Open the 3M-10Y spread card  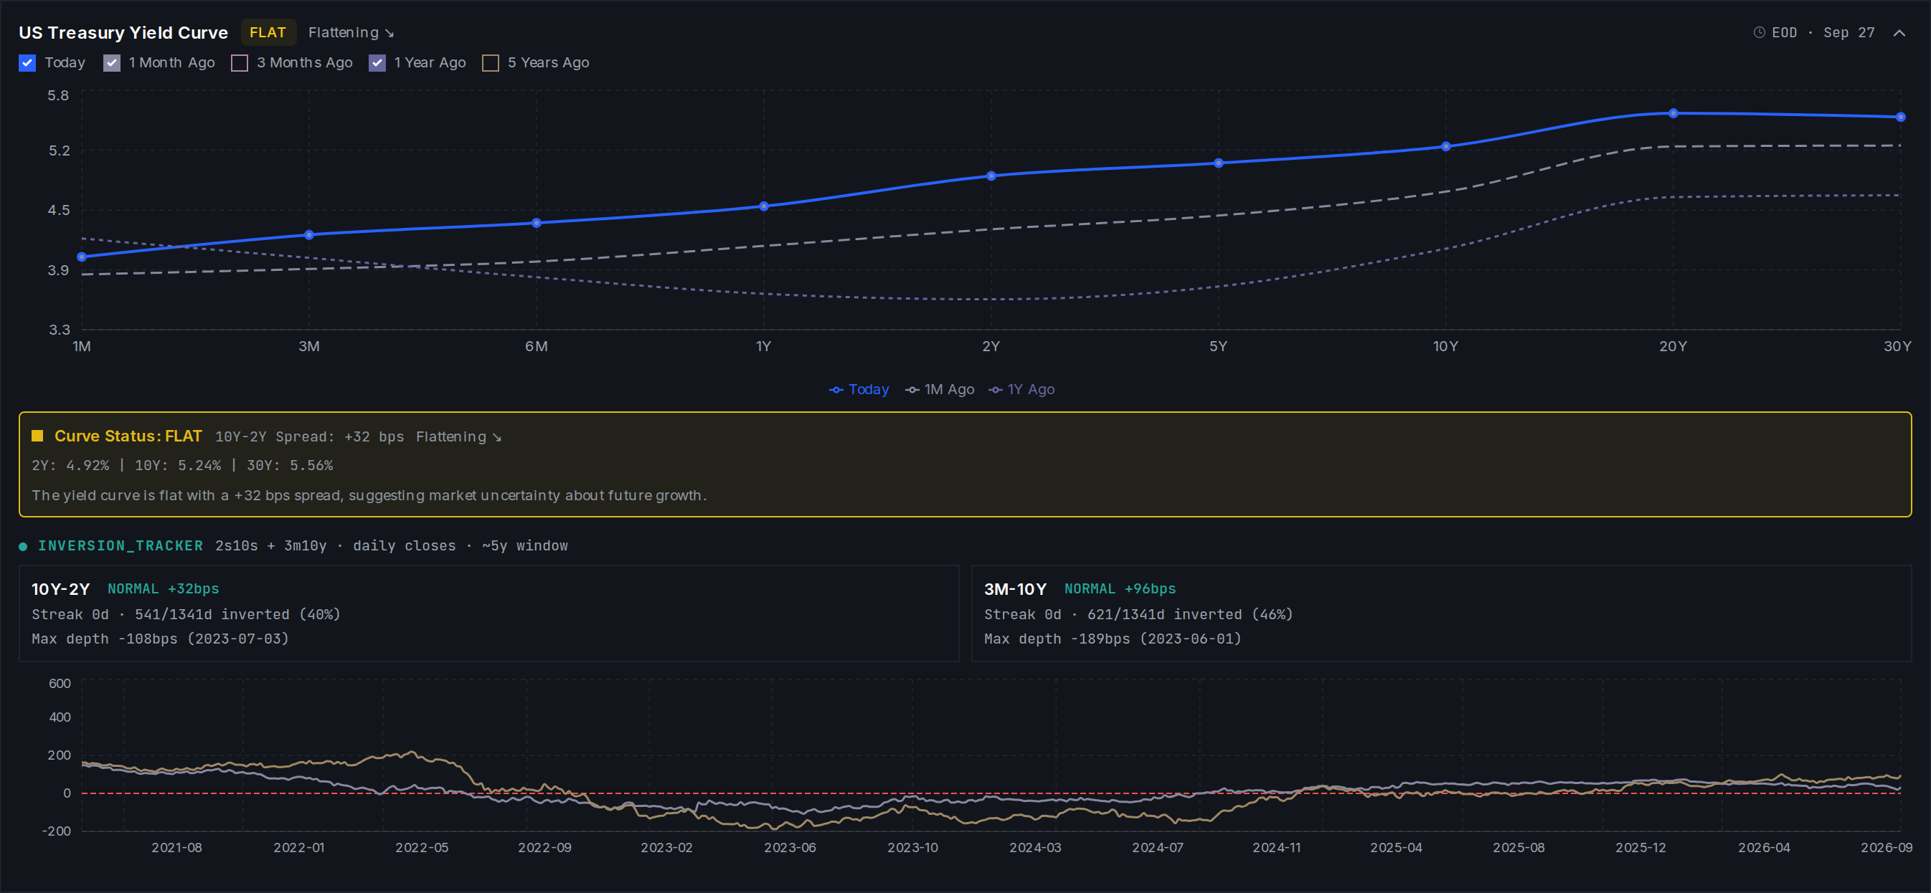(1441, 613)
